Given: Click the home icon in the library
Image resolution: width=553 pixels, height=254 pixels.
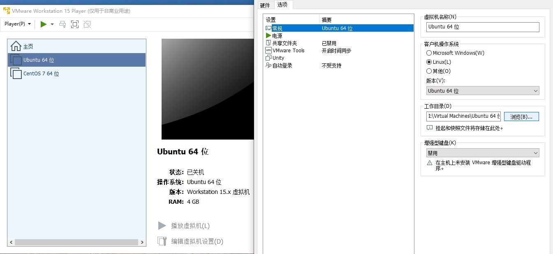Looking at the screenshot, I should [16, 46].
